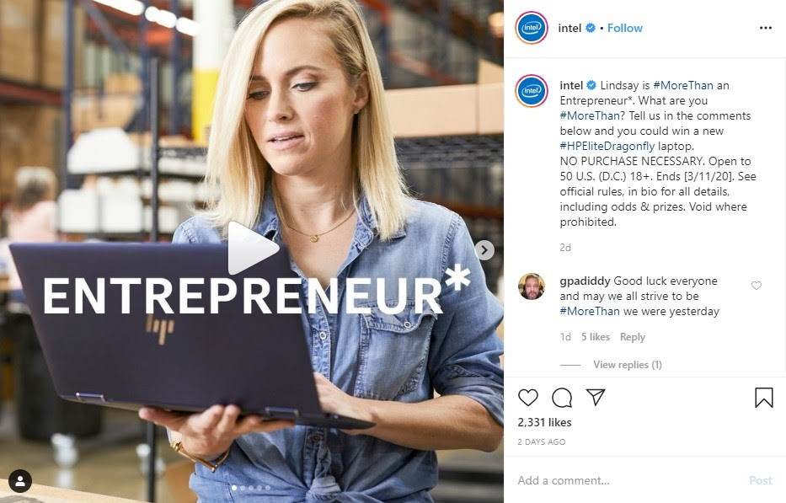Open the comment bubble icon

[562, 398]
